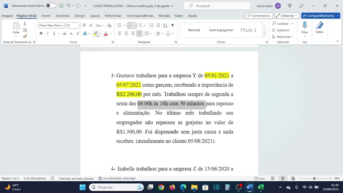Screen dimensions: 343x193
Task: Click the zoom slider in the status bar
Action: (314, 179)
